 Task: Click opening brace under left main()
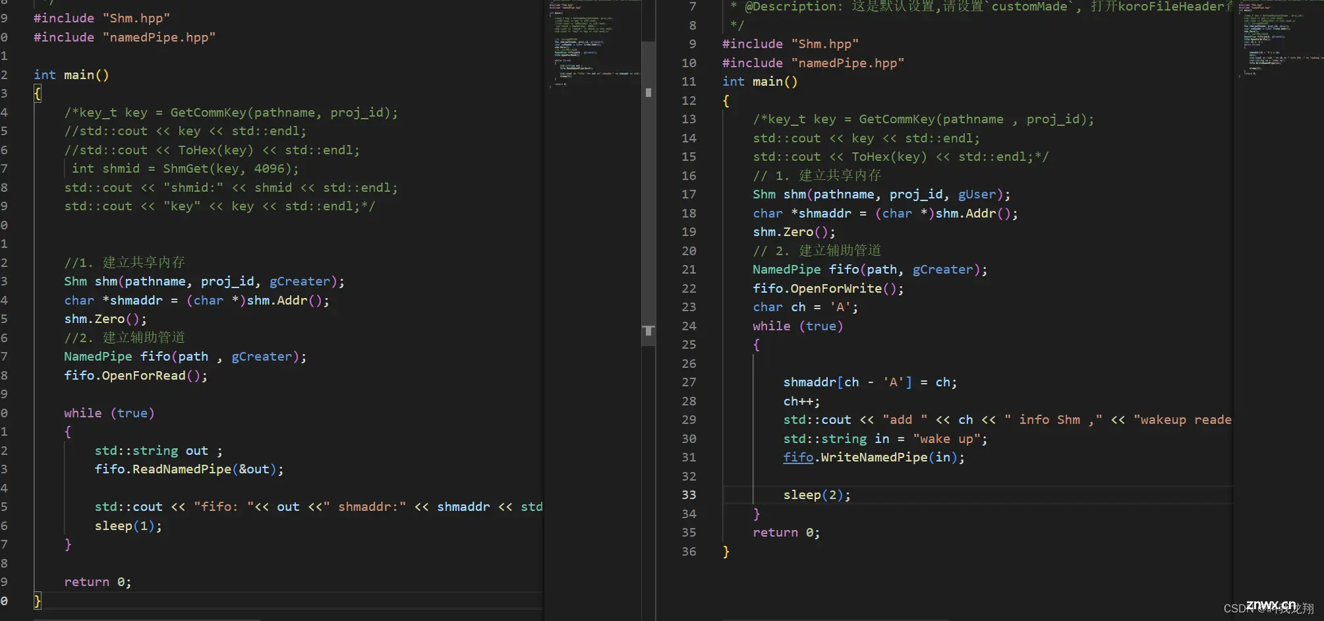click(x=38, y=94)
